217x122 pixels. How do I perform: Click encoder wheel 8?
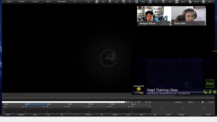[x=162, y=108]
